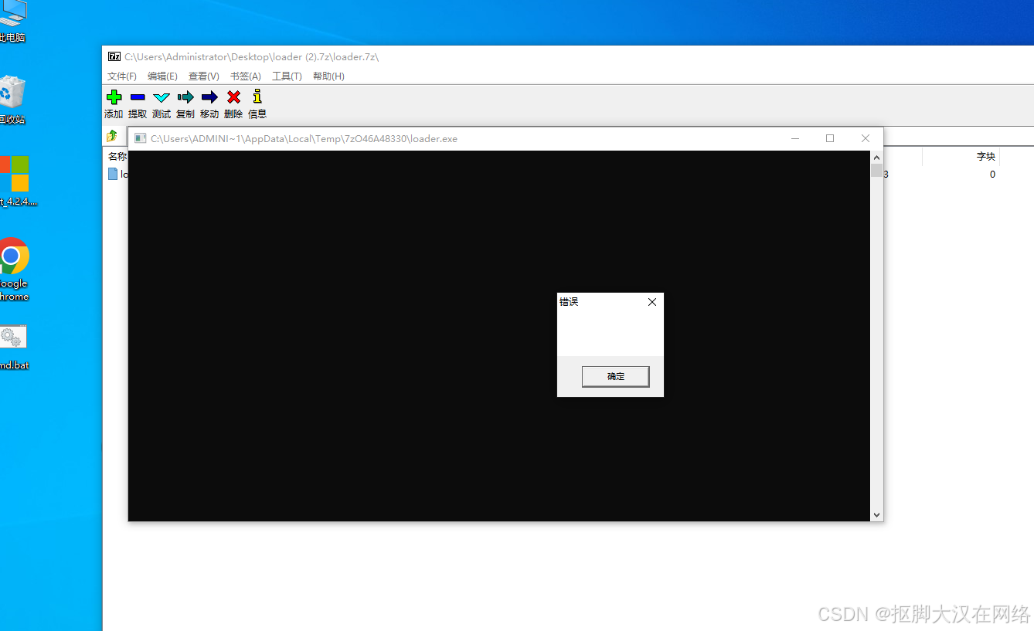
Task: Click the loader.exe console window icon
Action: click(140, 139)
